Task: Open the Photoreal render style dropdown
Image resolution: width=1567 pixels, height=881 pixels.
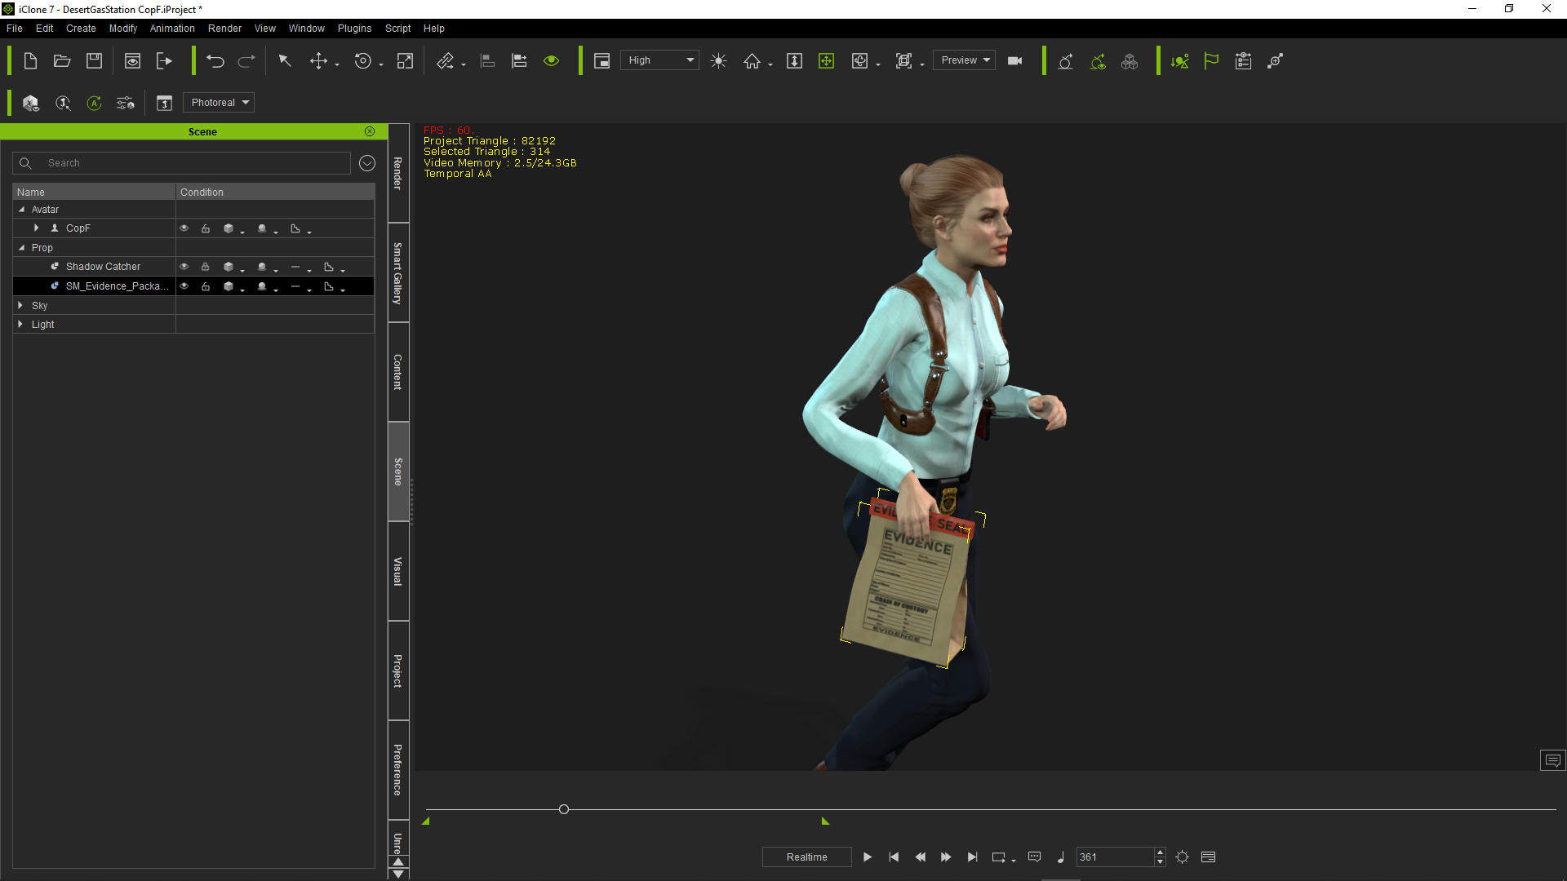Action: coord(219,103)
